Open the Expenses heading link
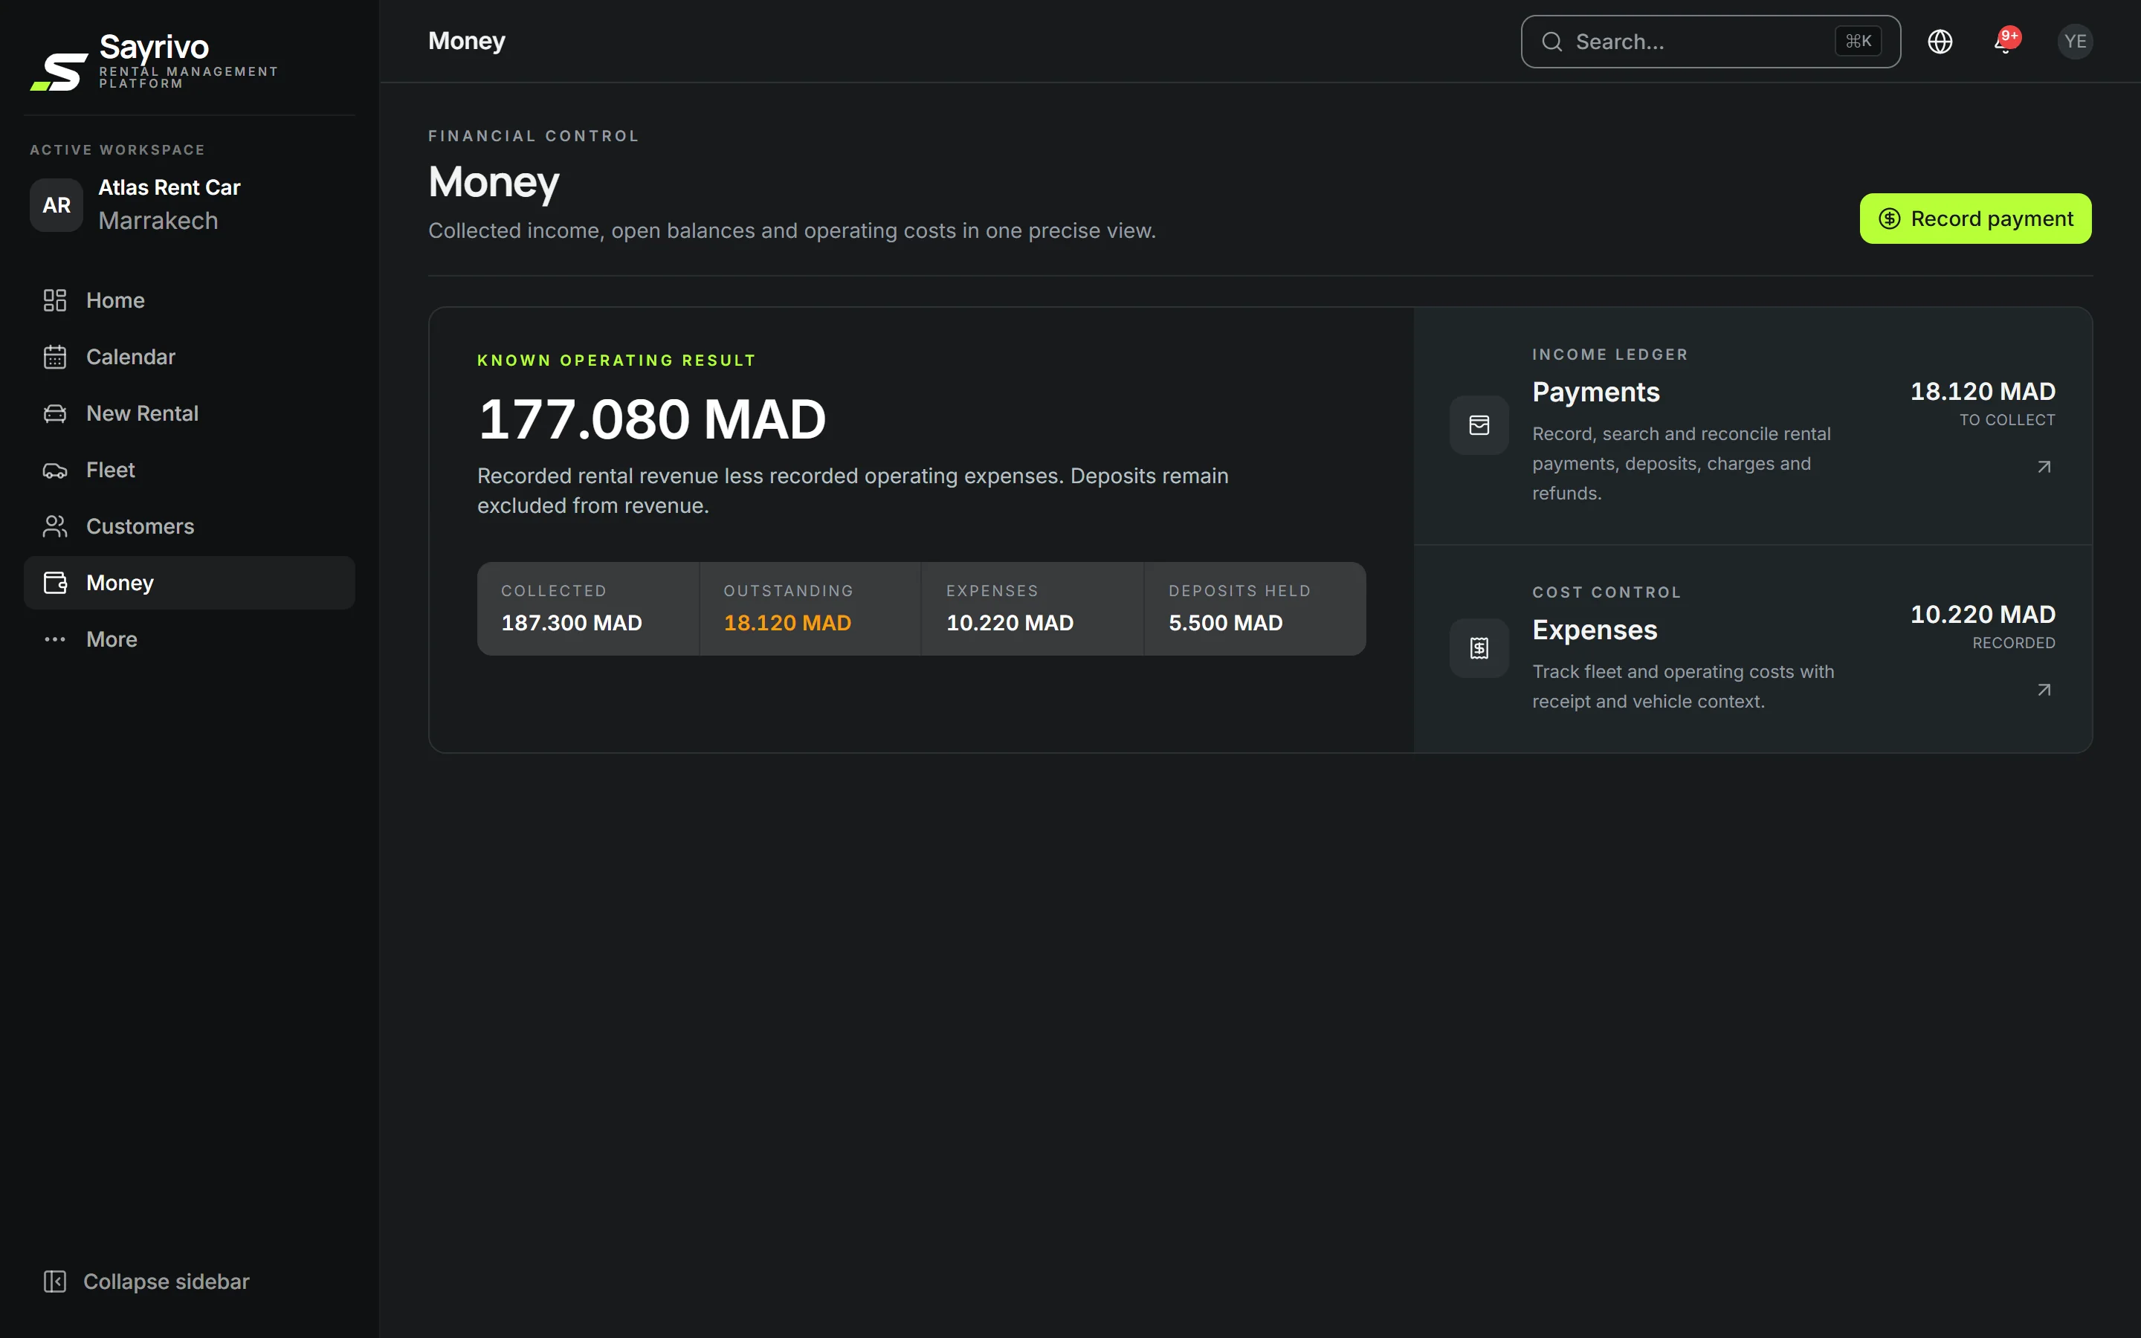2141x1338 pixels. [1595, 630]
